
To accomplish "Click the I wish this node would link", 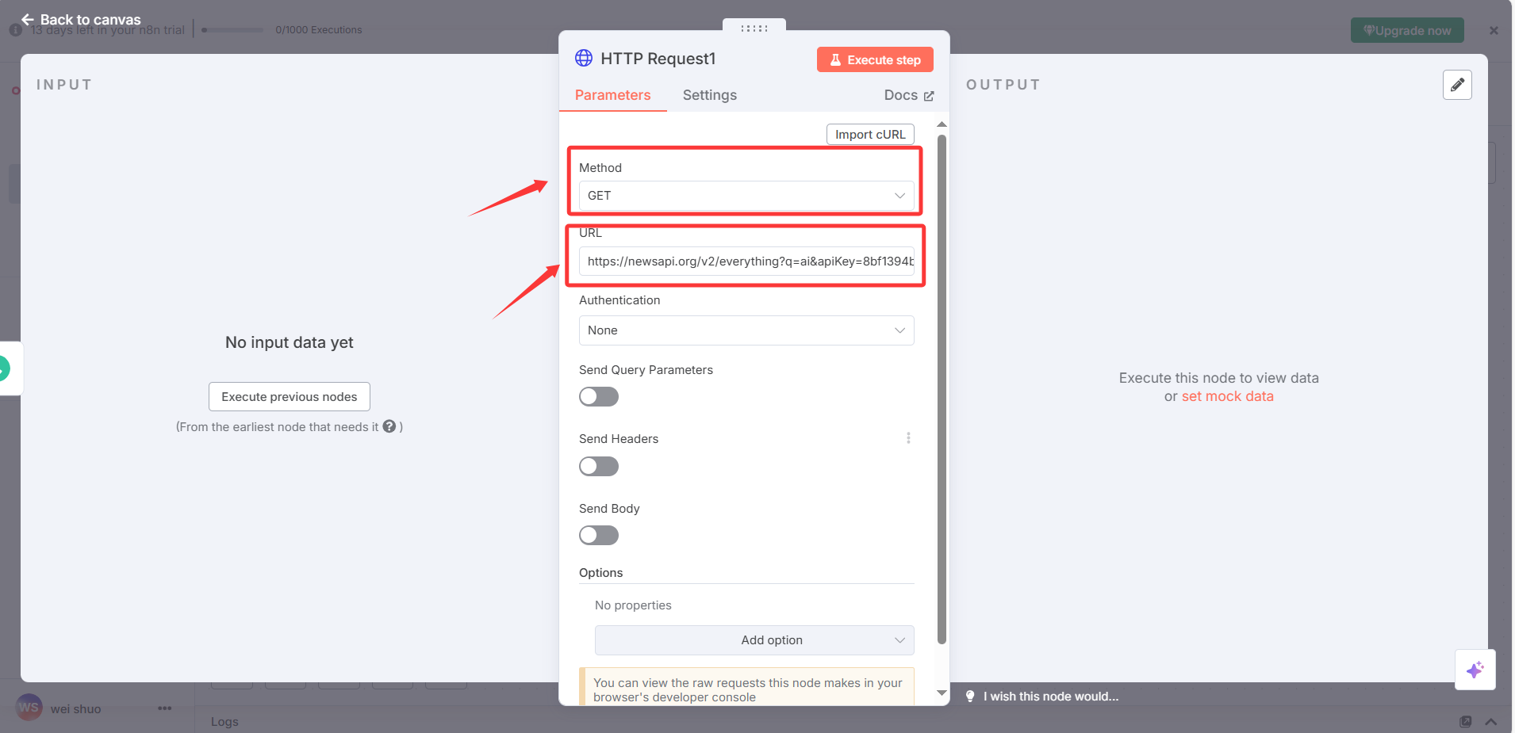I will coord(1051,697).
